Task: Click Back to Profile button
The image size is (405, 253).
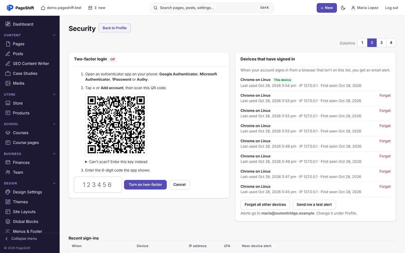Action: tap(114, 28)
